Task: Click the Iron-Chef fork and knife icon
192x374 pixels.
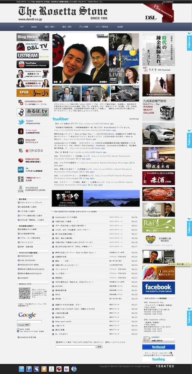Action: pos(20,141)
